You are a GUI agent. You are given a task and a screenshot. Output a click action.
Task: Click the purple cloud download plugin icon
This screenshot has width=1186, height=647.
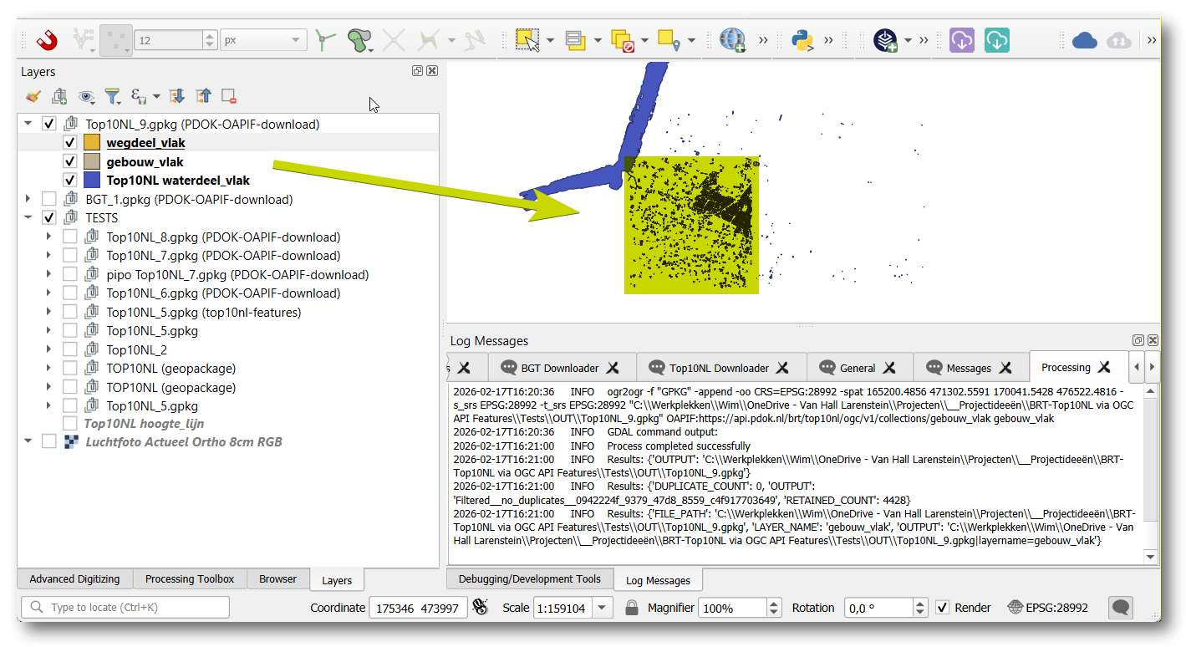tap(962, 39)
